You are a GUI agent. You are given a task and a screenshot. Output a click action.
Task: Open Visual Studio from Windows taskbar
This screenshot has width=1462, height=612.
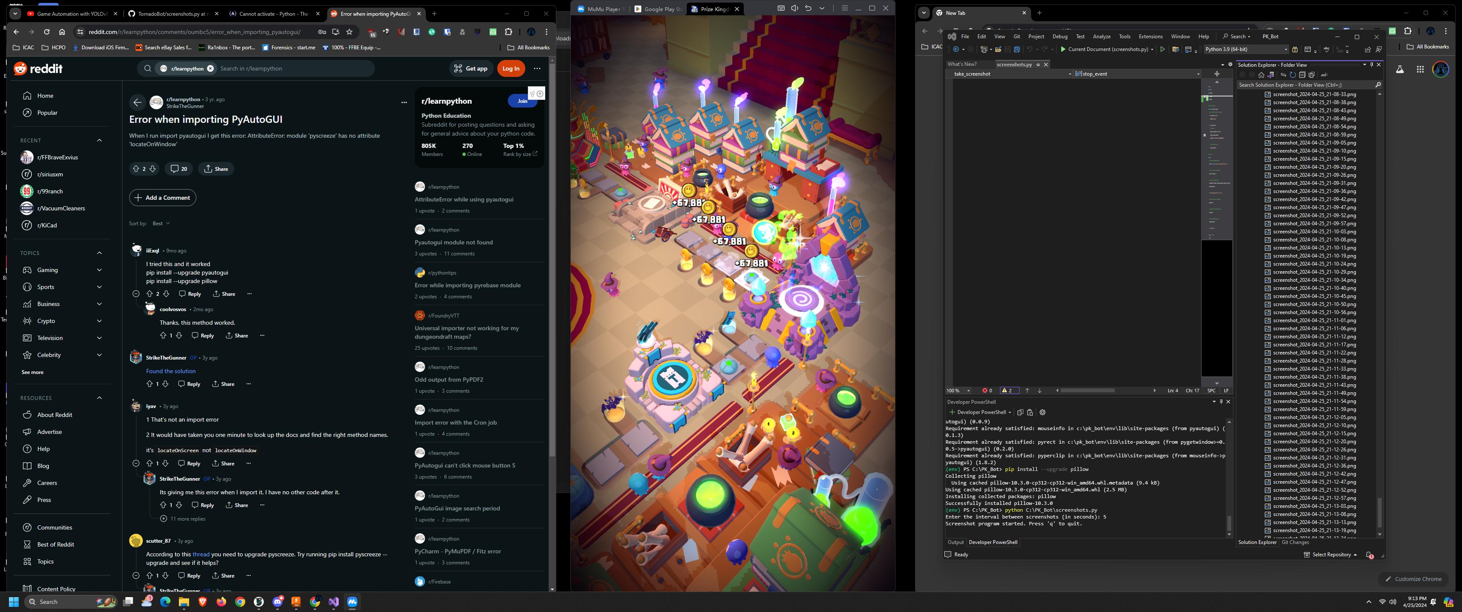pos(334,602)
